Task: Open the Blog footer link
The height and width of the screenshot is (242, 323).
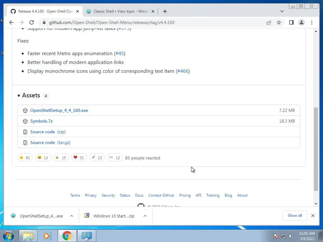Action: click(228, 195)
